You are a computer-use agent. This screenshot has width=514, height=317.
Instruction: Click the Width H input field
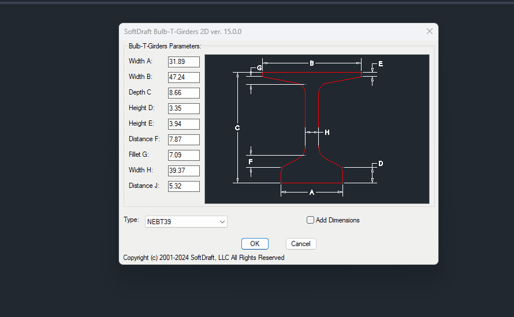tap(184, 171)
